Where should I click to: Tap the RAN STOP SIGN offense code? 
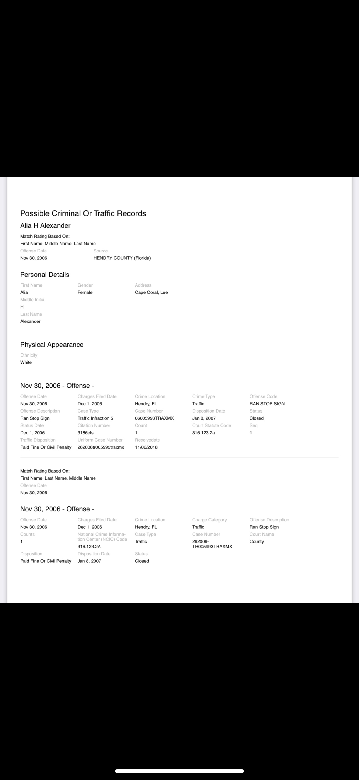(267, 404)
